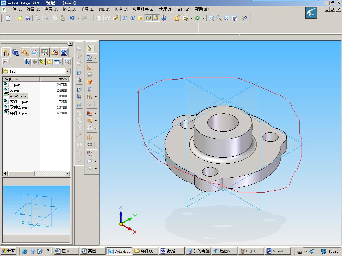Open the New document dropdown arrow
Image resolution: width=342 pixels, height=256 pixels.
14,18
